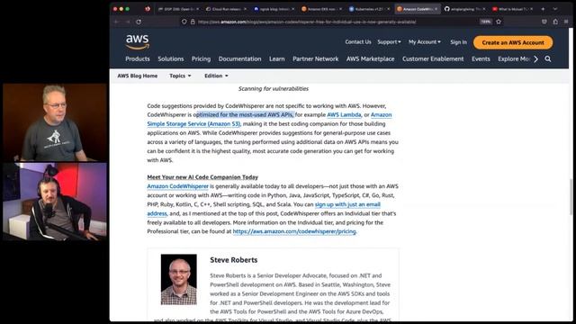Open the AWS site search
The image size is (576, 324).
pyautogui.click(x=548, y=58)
